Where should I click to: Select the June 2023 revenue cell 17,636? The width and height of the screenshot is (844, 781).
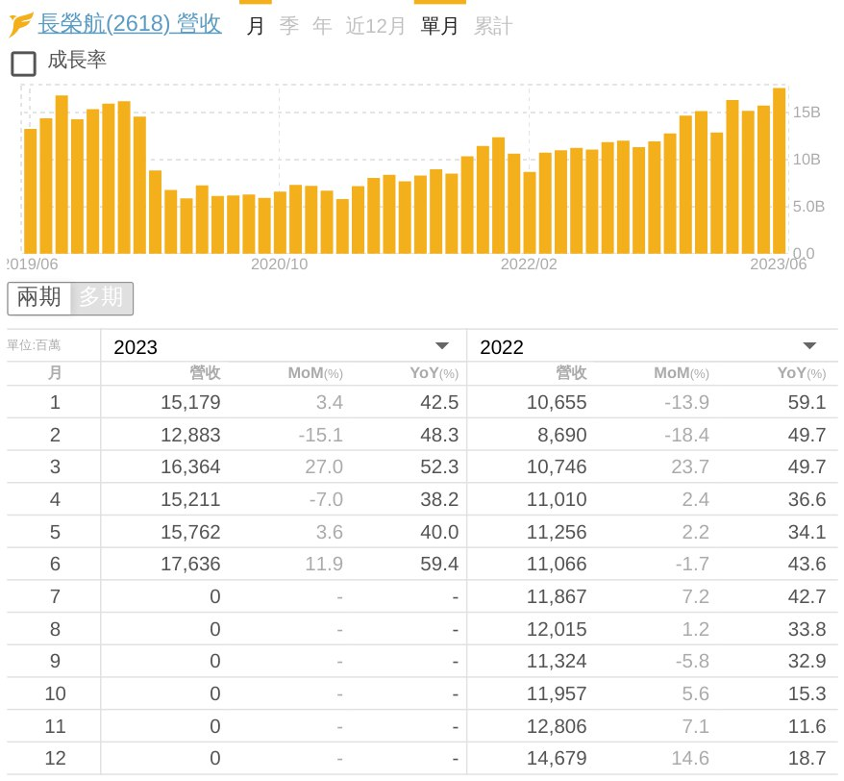(190, 564)
